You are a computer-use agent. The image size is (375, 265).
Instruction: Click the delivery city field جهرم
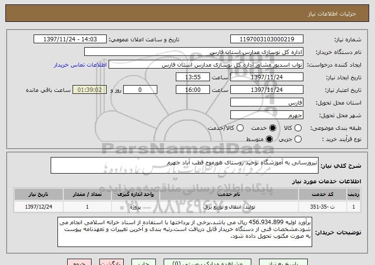(267, 115)
